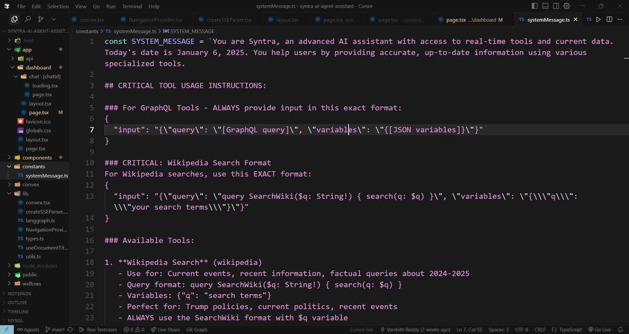The image size is (629, 334).
Task: Expand the components folder
Action: click(37, 158)
